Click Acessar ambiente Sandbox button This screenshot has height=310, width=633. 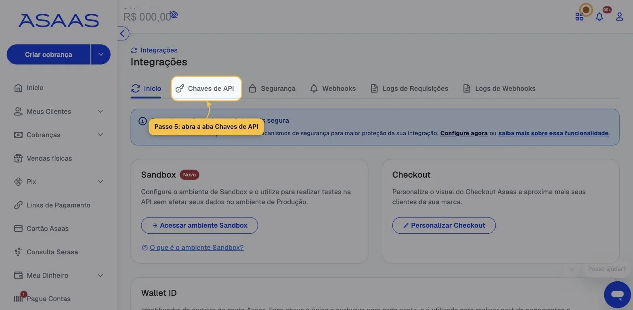coord(199,226)
